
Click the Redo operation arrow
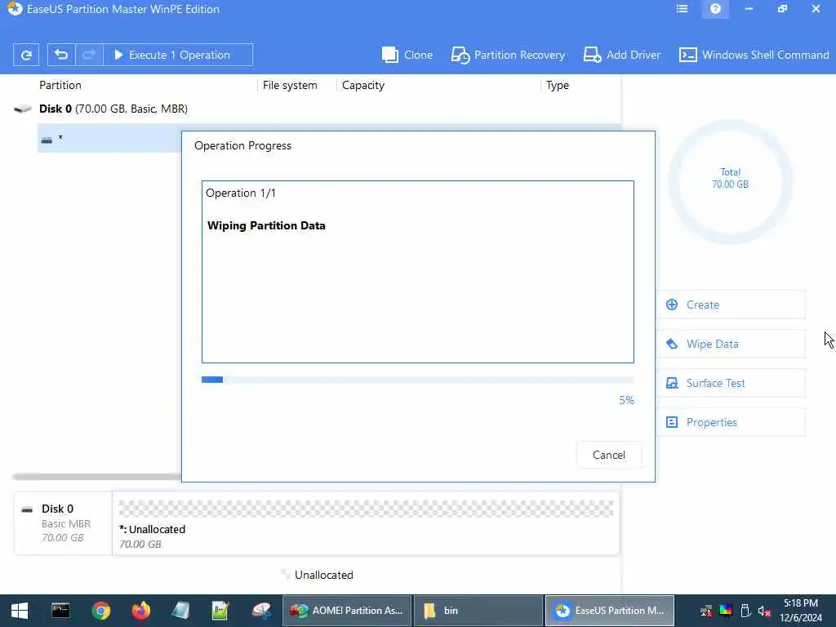click(x=89, y=55)
